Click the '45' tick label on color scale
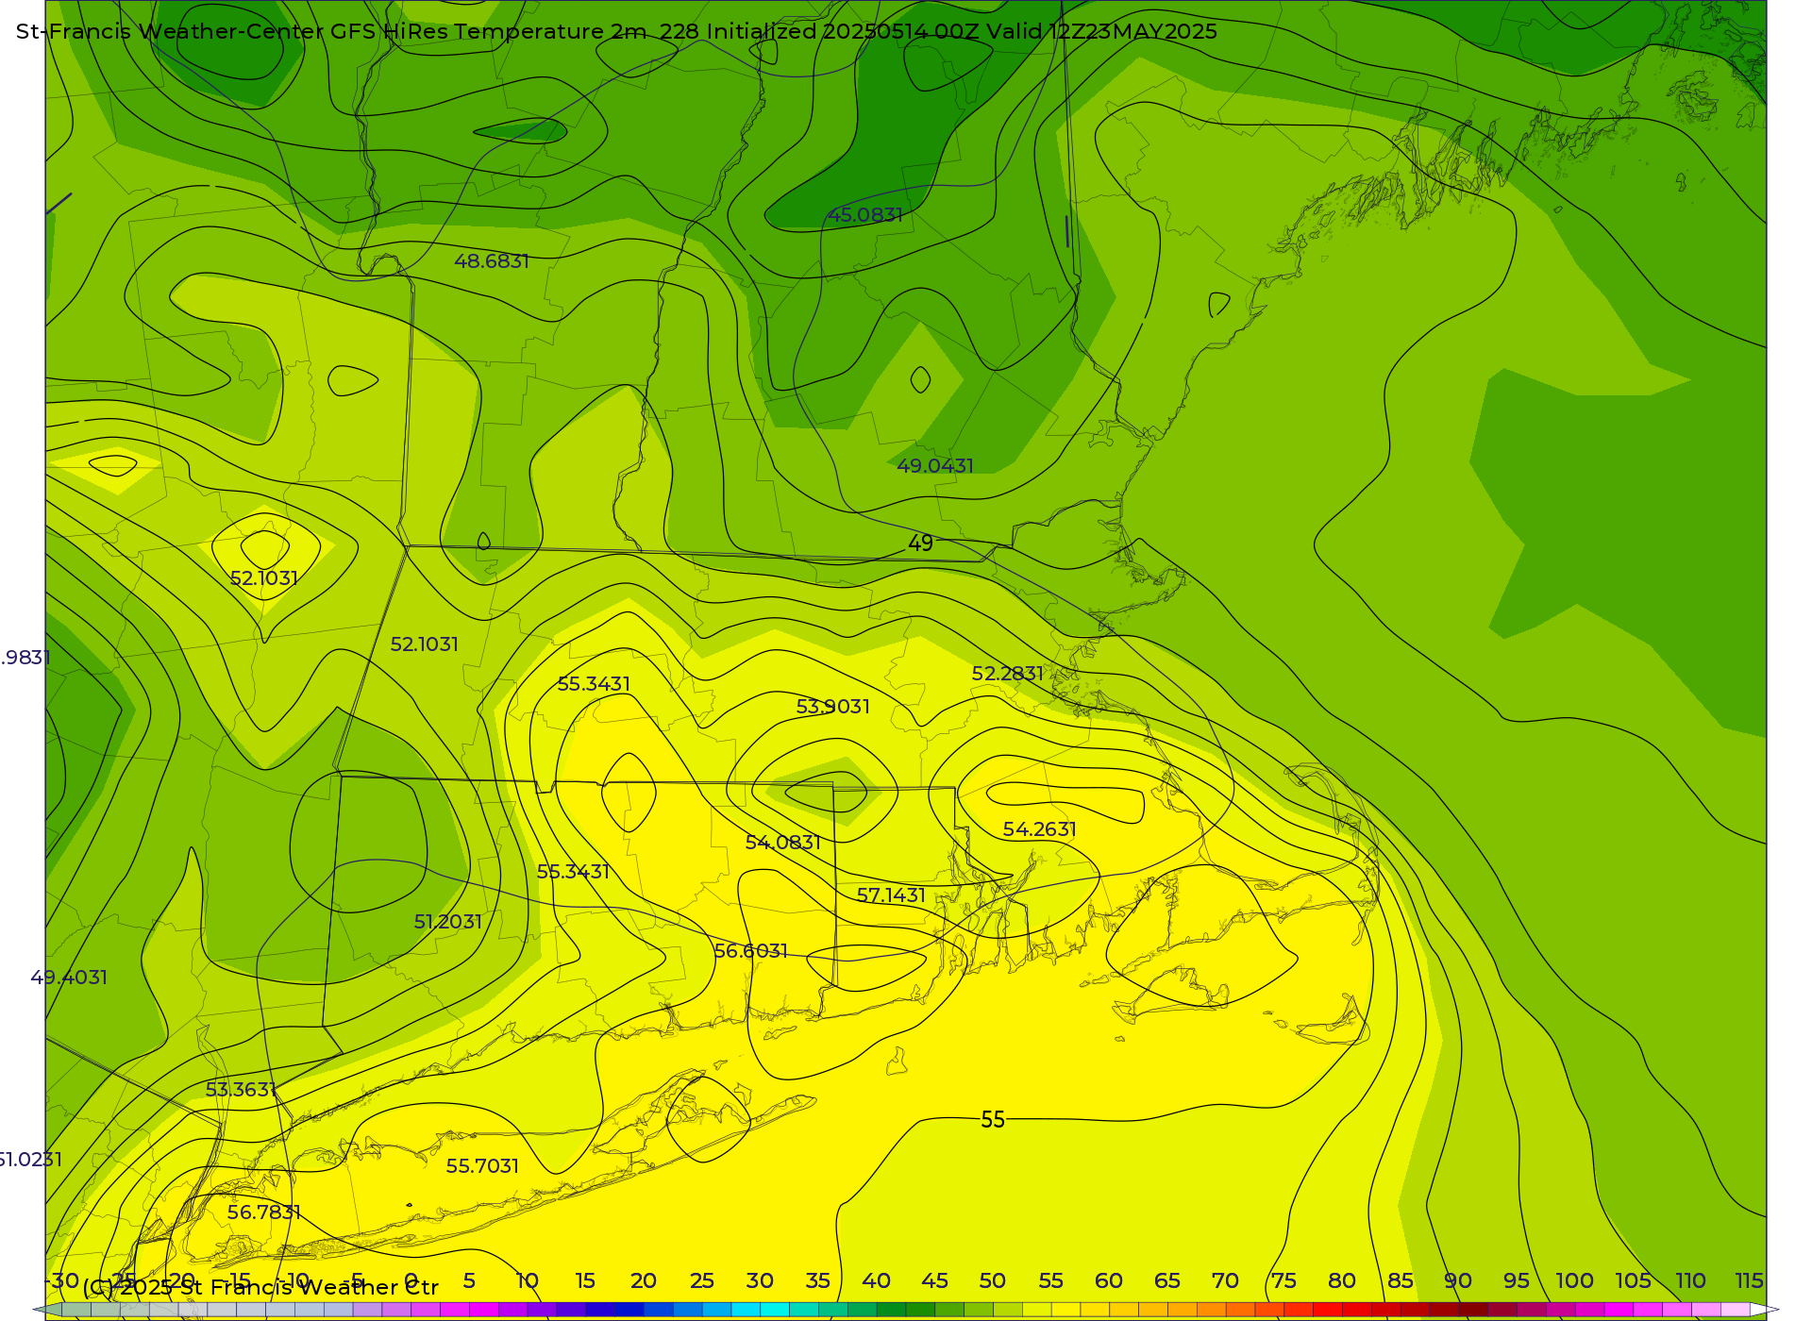Viewport: 1812px width, 1321px height. pyautogui.click(x=934, y=1281)
